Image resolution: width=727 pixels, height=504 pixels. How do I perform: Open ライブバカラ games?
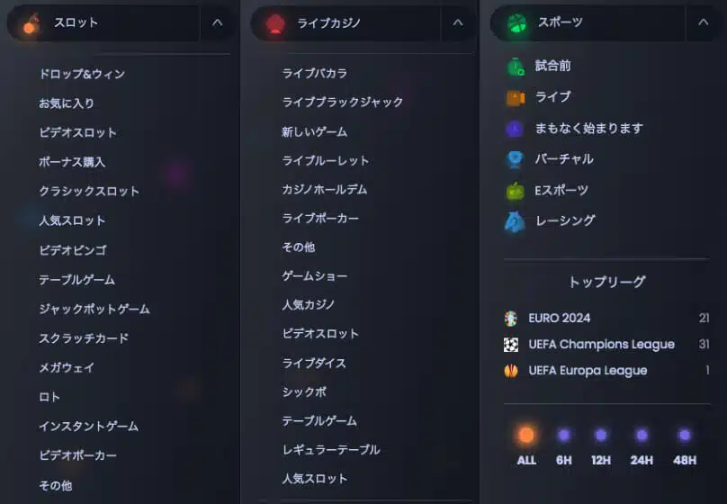pos(315,73)
